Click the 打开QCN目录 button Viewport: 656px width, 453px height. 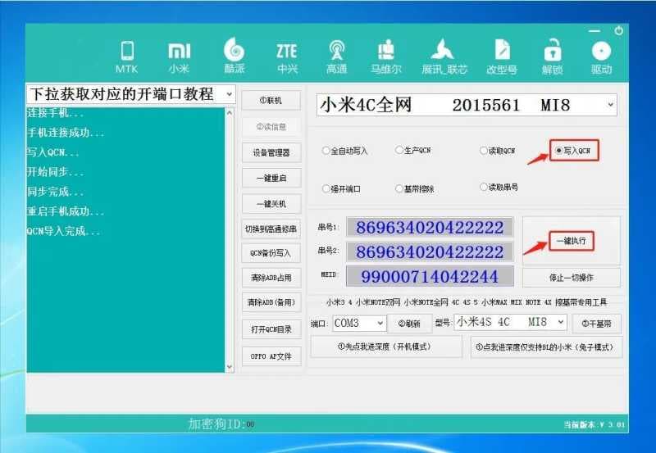(271, 329)
